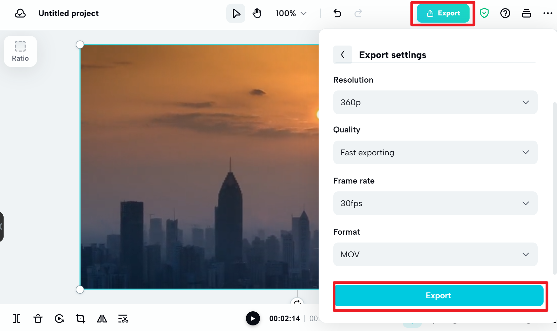Open the content check shield
The height and width of the screenshot is (331, 557).
pyautogui.click(x=484, y=13)
